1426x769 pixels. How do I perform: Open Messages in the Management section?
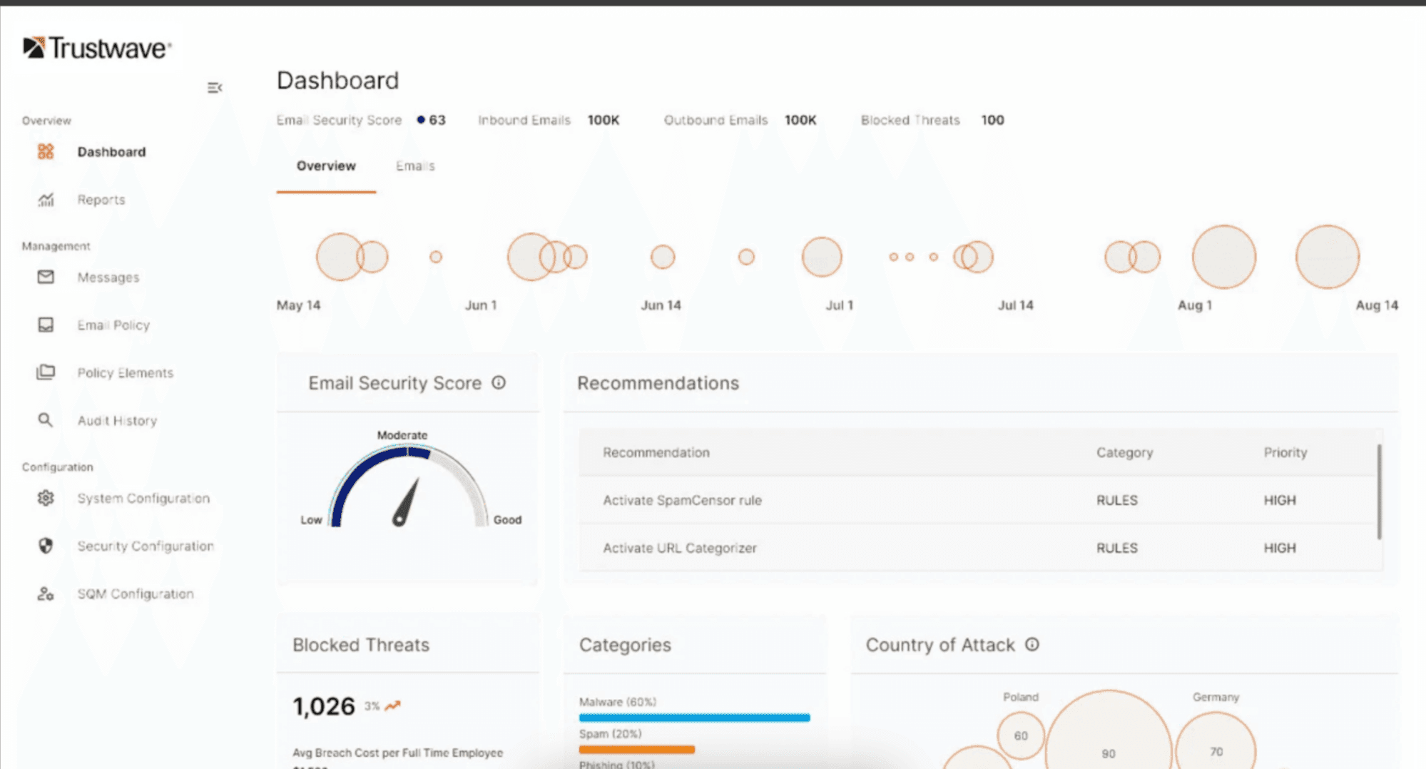pyautogui.click(x=108, y=277)
